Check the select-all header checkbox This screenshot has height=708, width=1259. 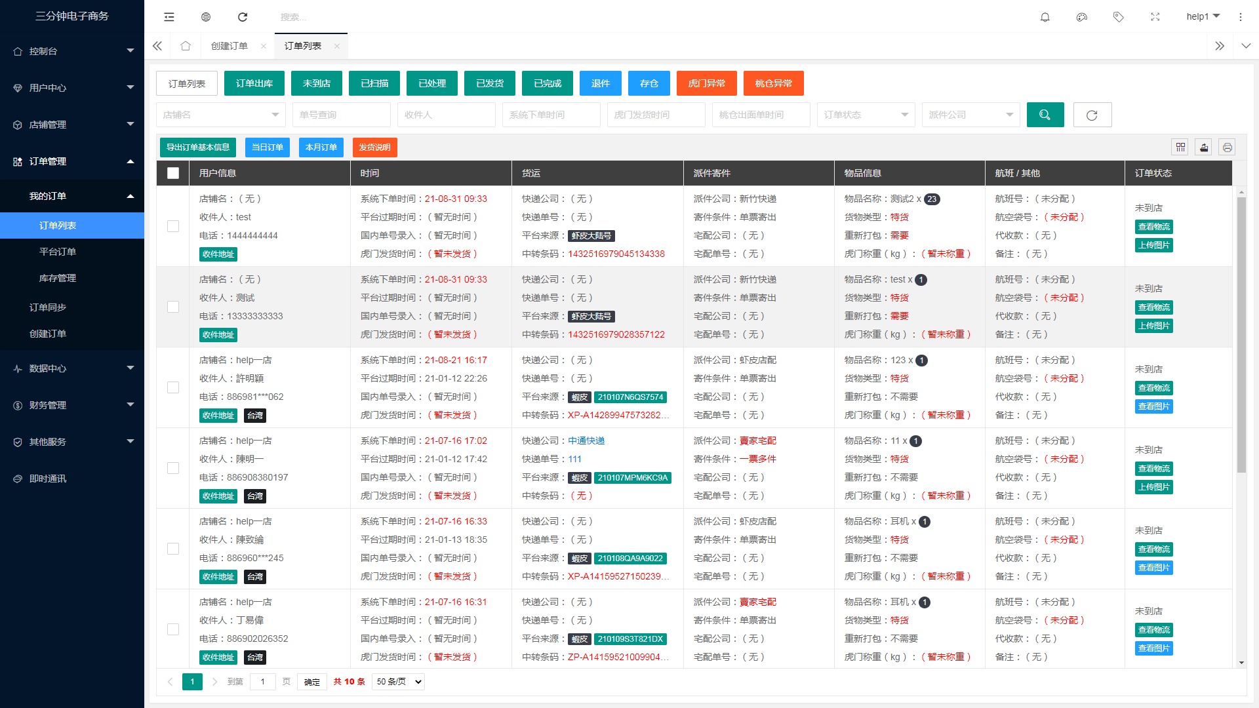(173, 173)
